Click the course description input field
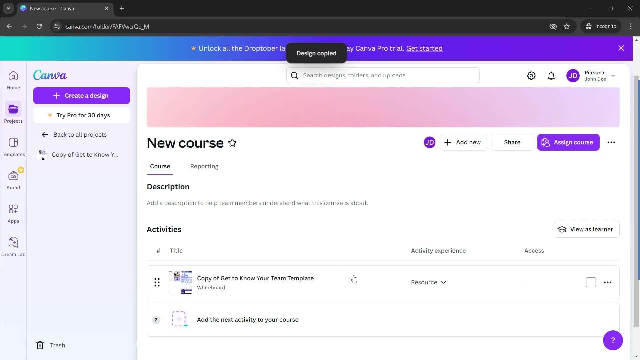The image size is (640, 360). pos(258,203)
